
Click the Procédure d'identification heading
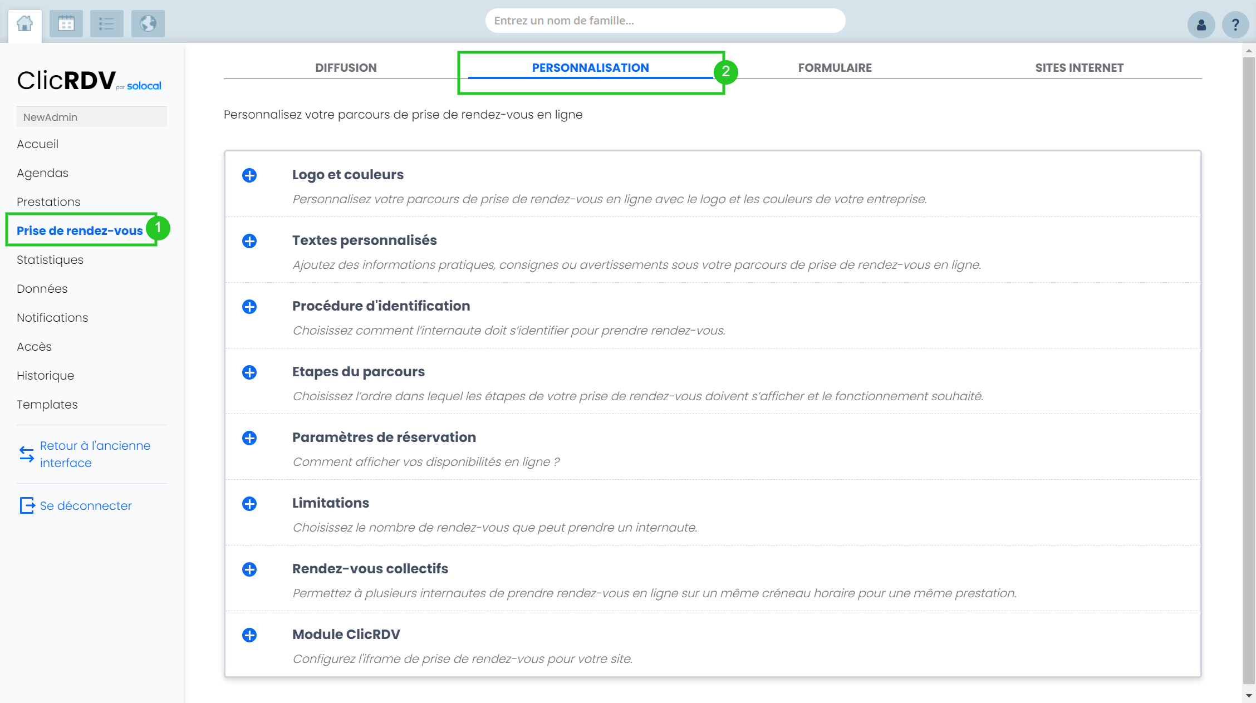coord(381,306)
